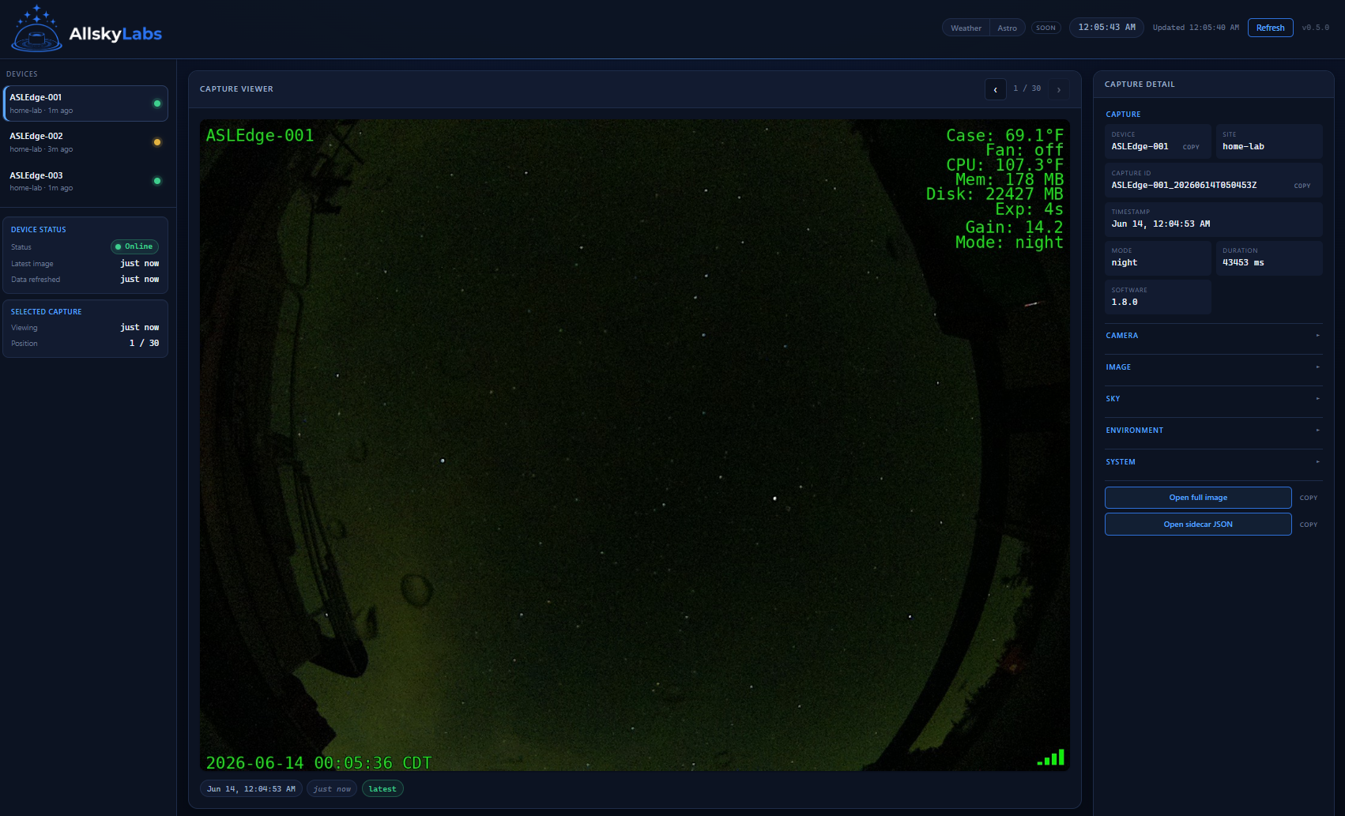Click the 'just now' tag below image
The width and height of the screenshot is (1345, 816).
click(x=332, y=789)
